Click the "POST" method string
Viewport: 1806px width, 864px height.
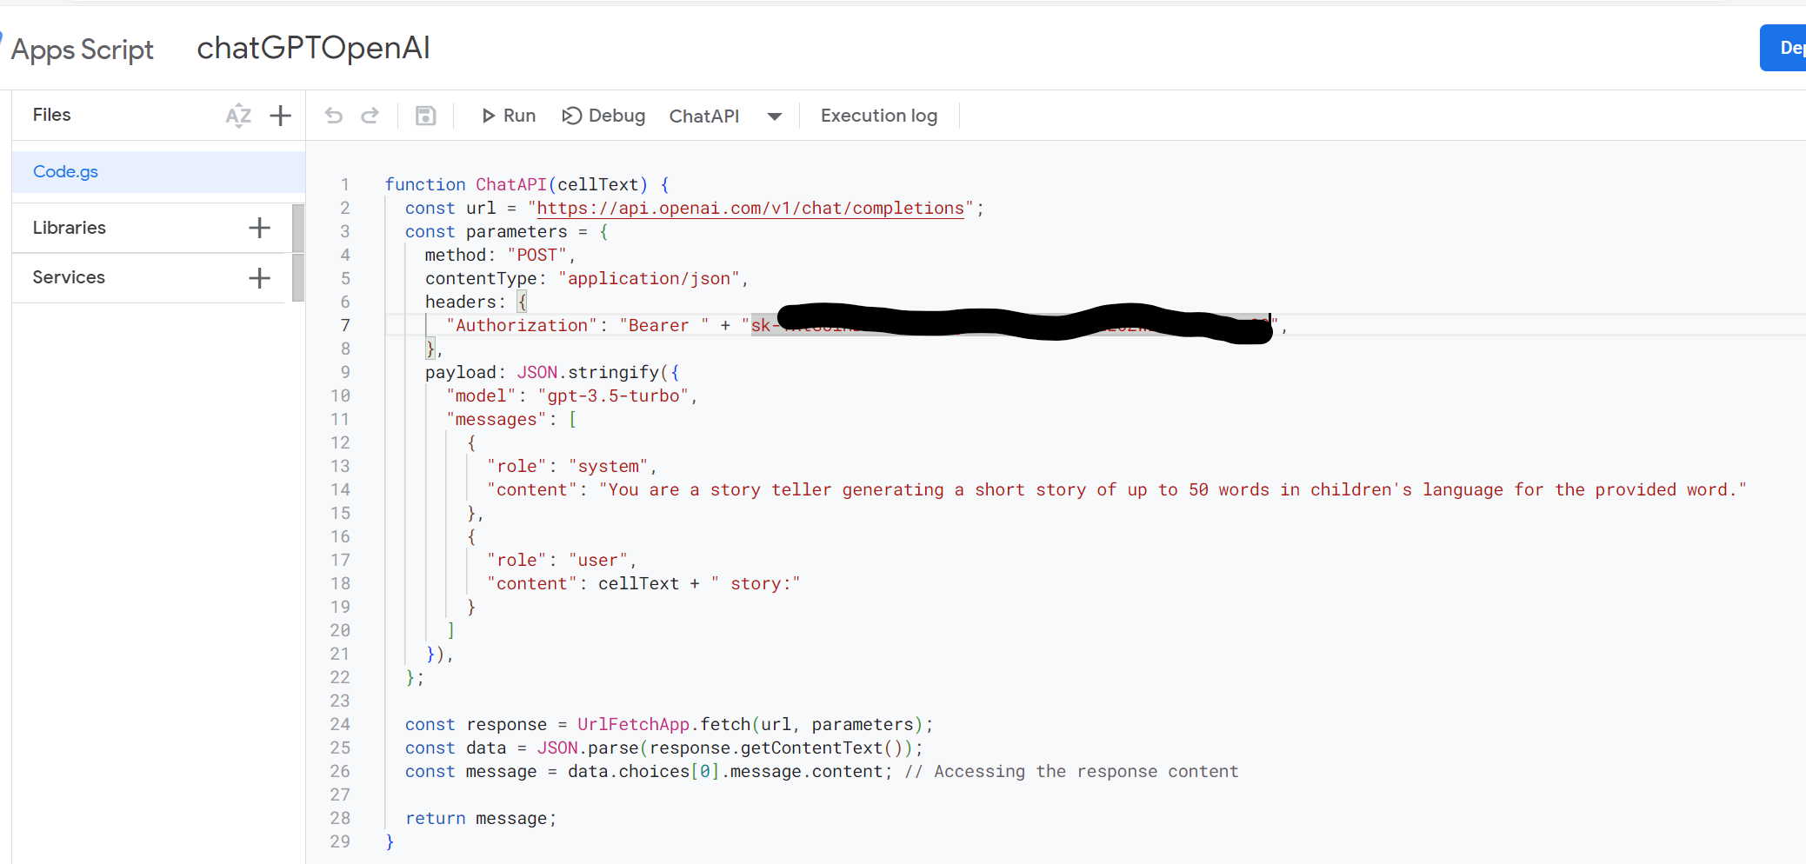tap(536, 255)
